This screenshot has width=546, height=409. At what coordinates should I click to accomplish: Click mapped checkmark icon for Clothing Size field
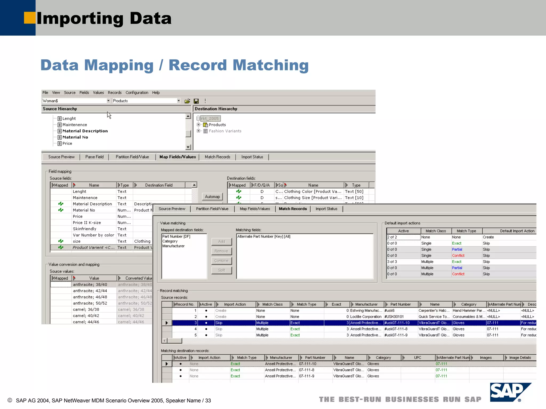[239, 197]
